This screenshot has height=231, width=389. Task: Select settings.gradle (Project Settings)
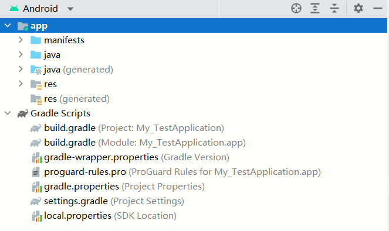[x=114, y=201]
